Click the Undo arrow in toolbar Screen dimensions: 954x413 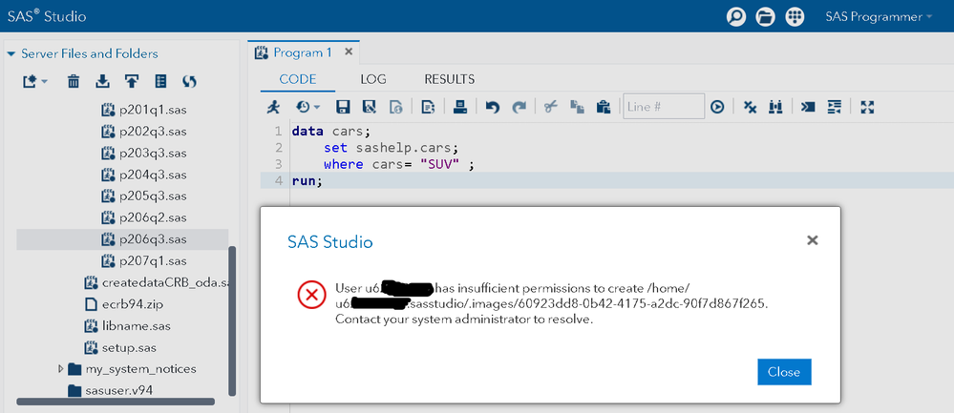tap(493, 107)
